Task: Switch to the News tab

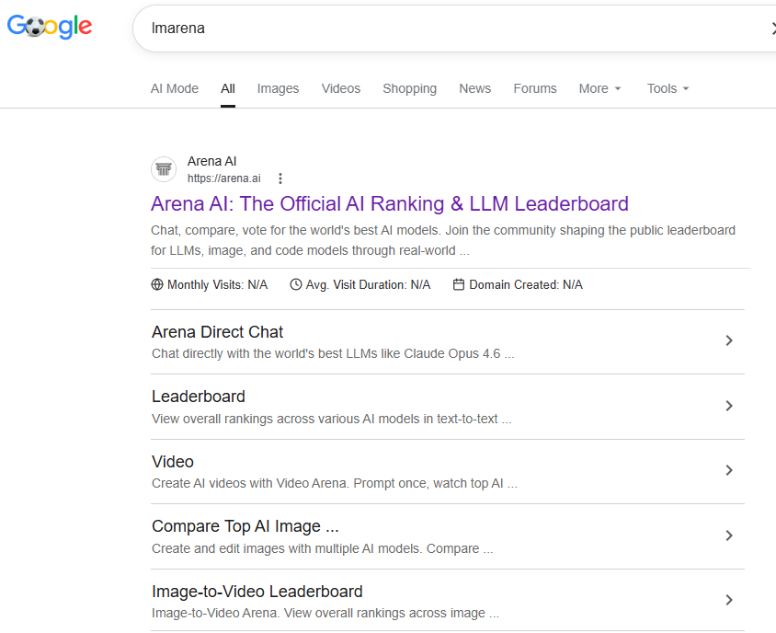Action: 475,88
